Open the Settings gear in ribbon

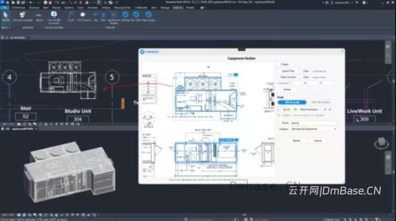125,16
